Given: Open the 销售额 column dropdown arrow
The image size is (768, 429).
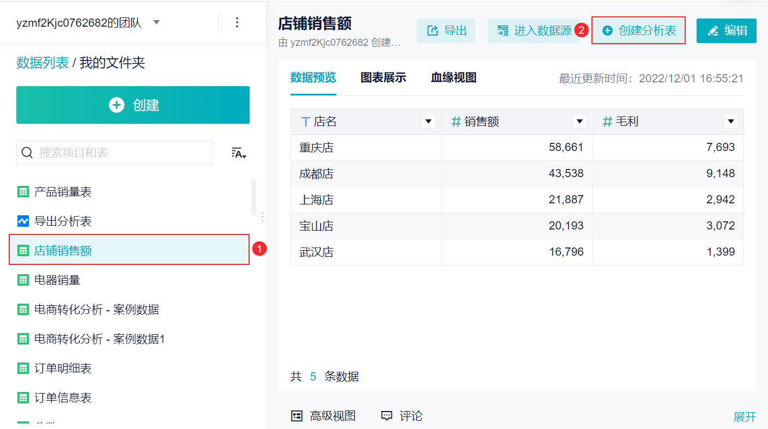Looking at the screenshot, I should pos(580,122).
